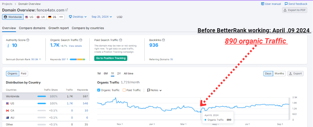Click the View details link
The width and height of the screenshot is (313, 127).
pos(75,46)
